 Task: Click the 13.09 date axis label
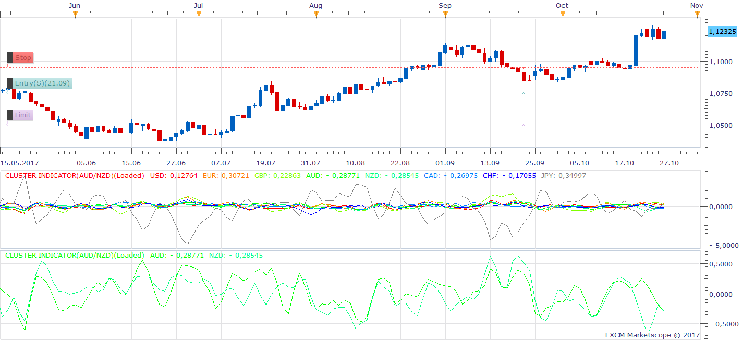490,163
